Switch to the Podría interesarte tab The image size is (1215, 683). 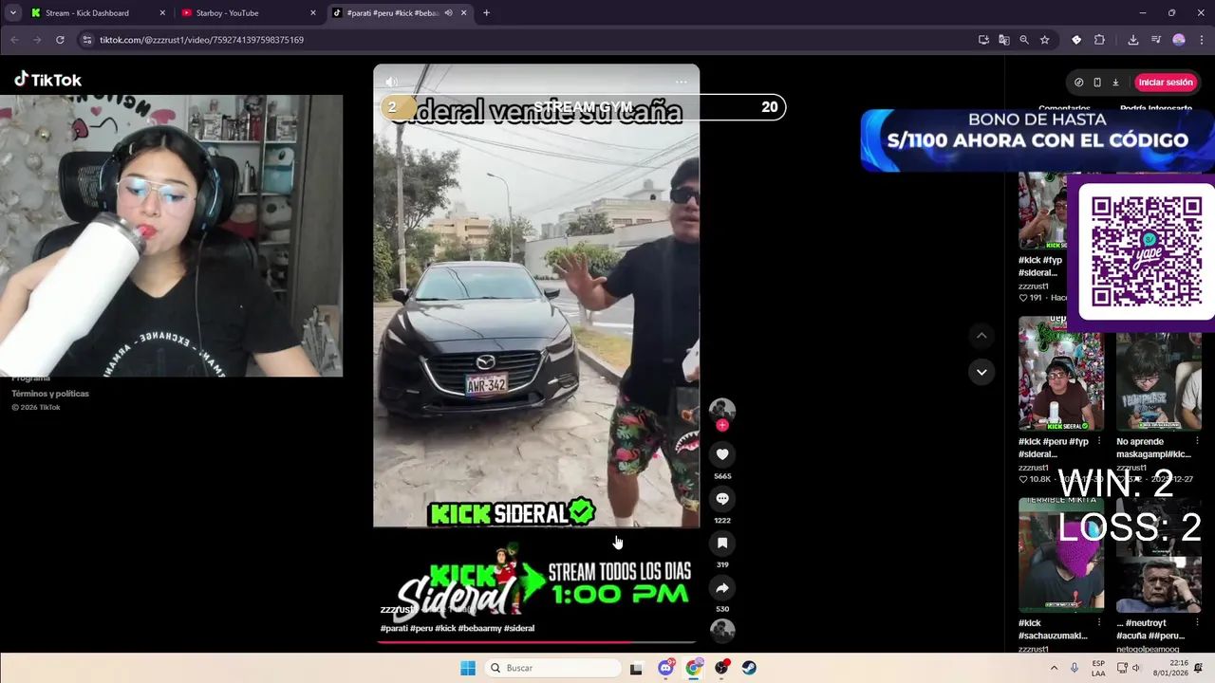point(1156,108)
